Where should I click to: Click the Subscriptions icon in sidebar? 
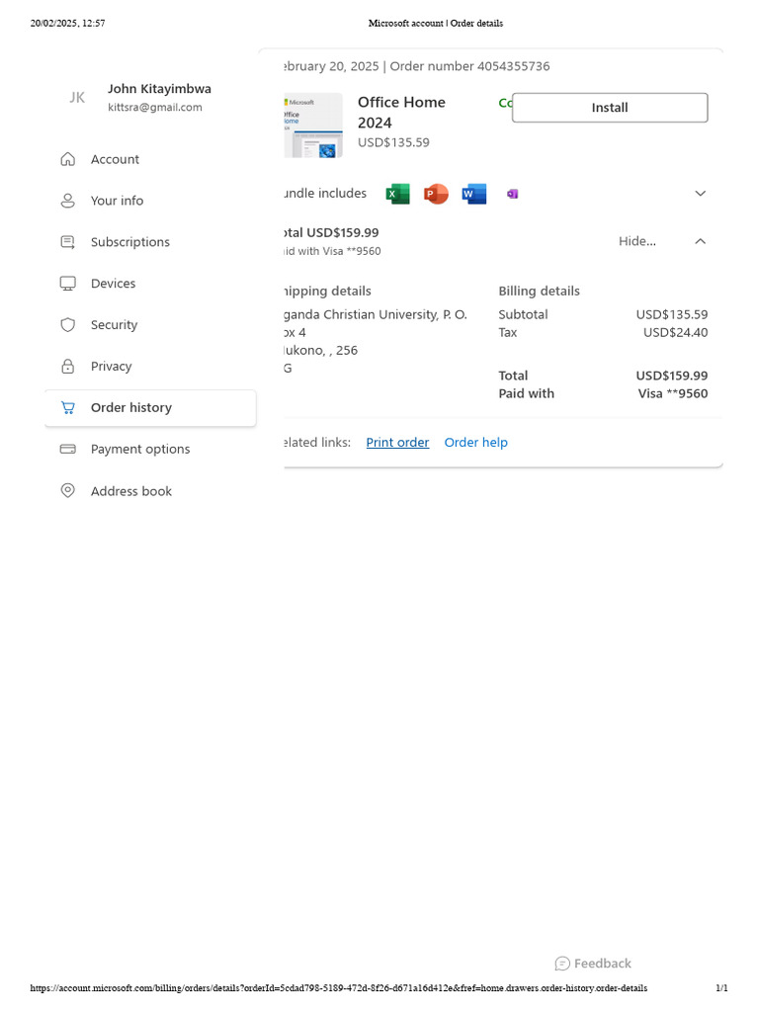coord(68,242)
